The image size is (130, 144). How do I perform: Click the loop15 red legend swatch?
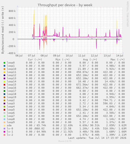click(x=4, y=85)
